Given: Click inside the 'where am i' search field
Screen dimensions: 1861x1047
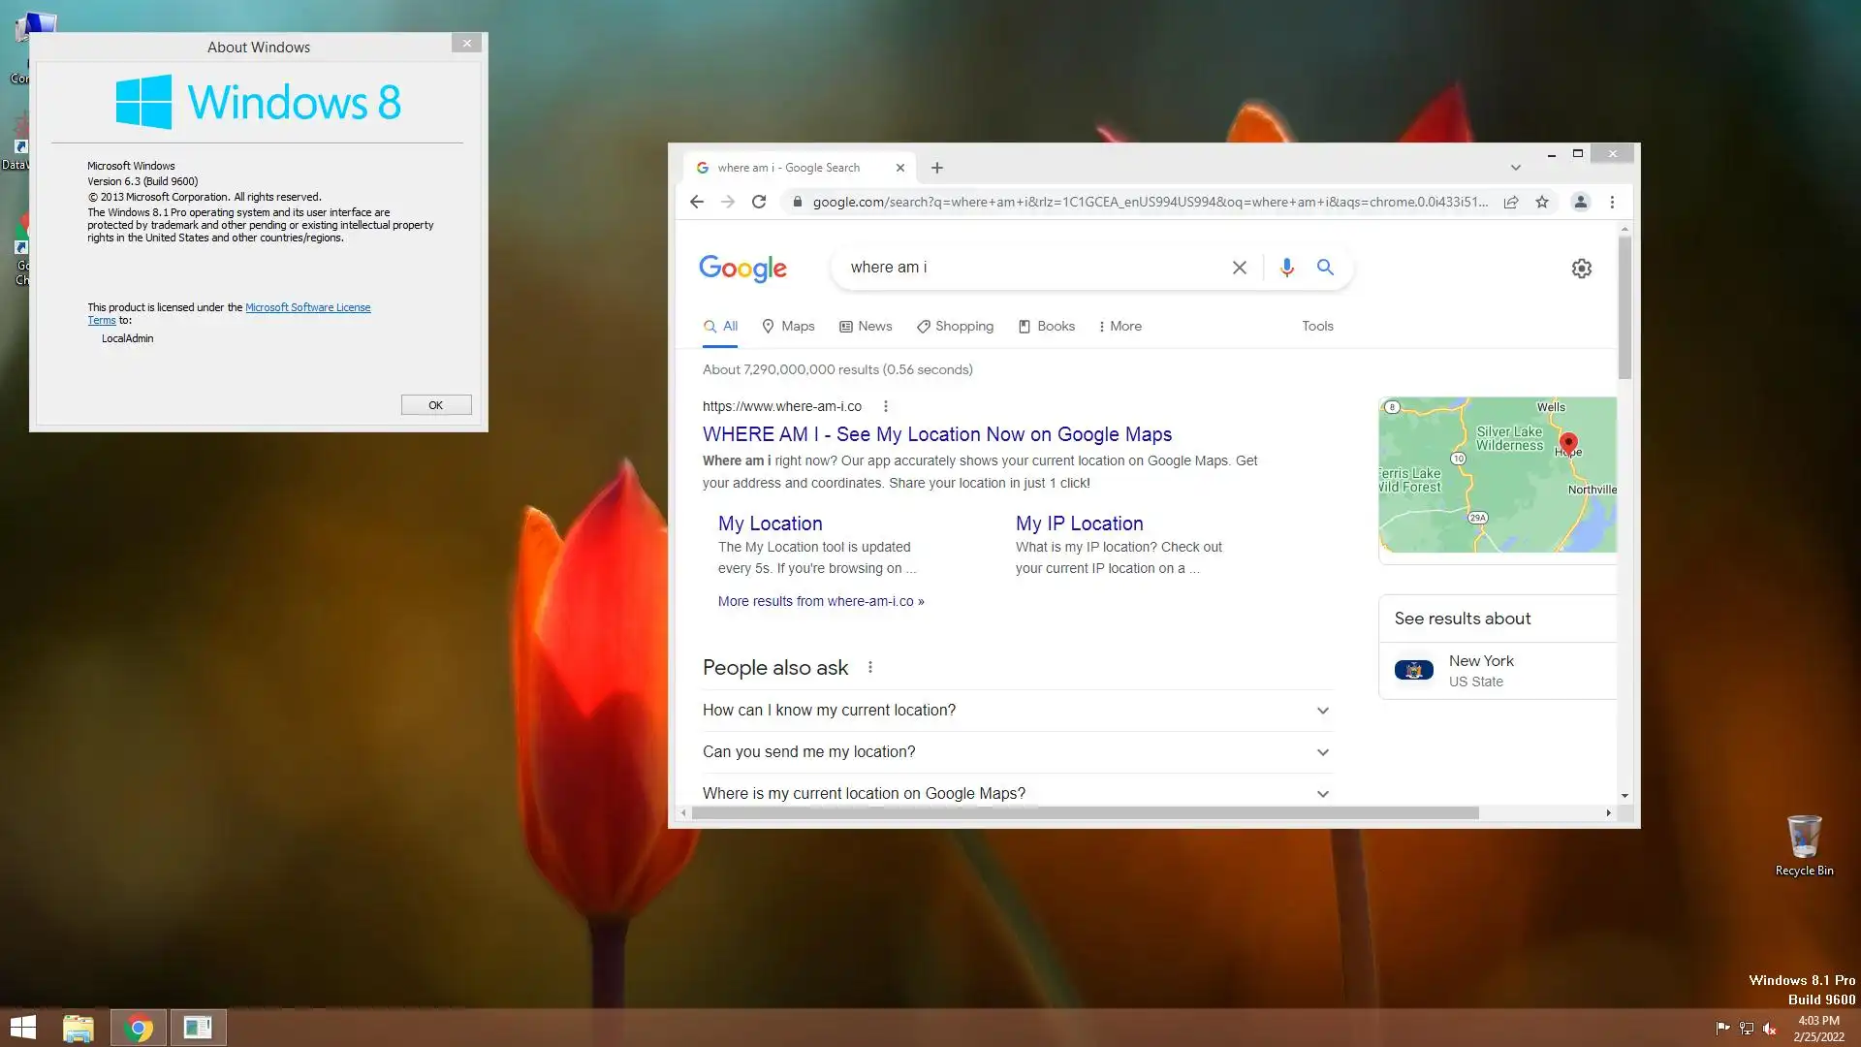Looking at the screenshot, I should coord(1027,268).
